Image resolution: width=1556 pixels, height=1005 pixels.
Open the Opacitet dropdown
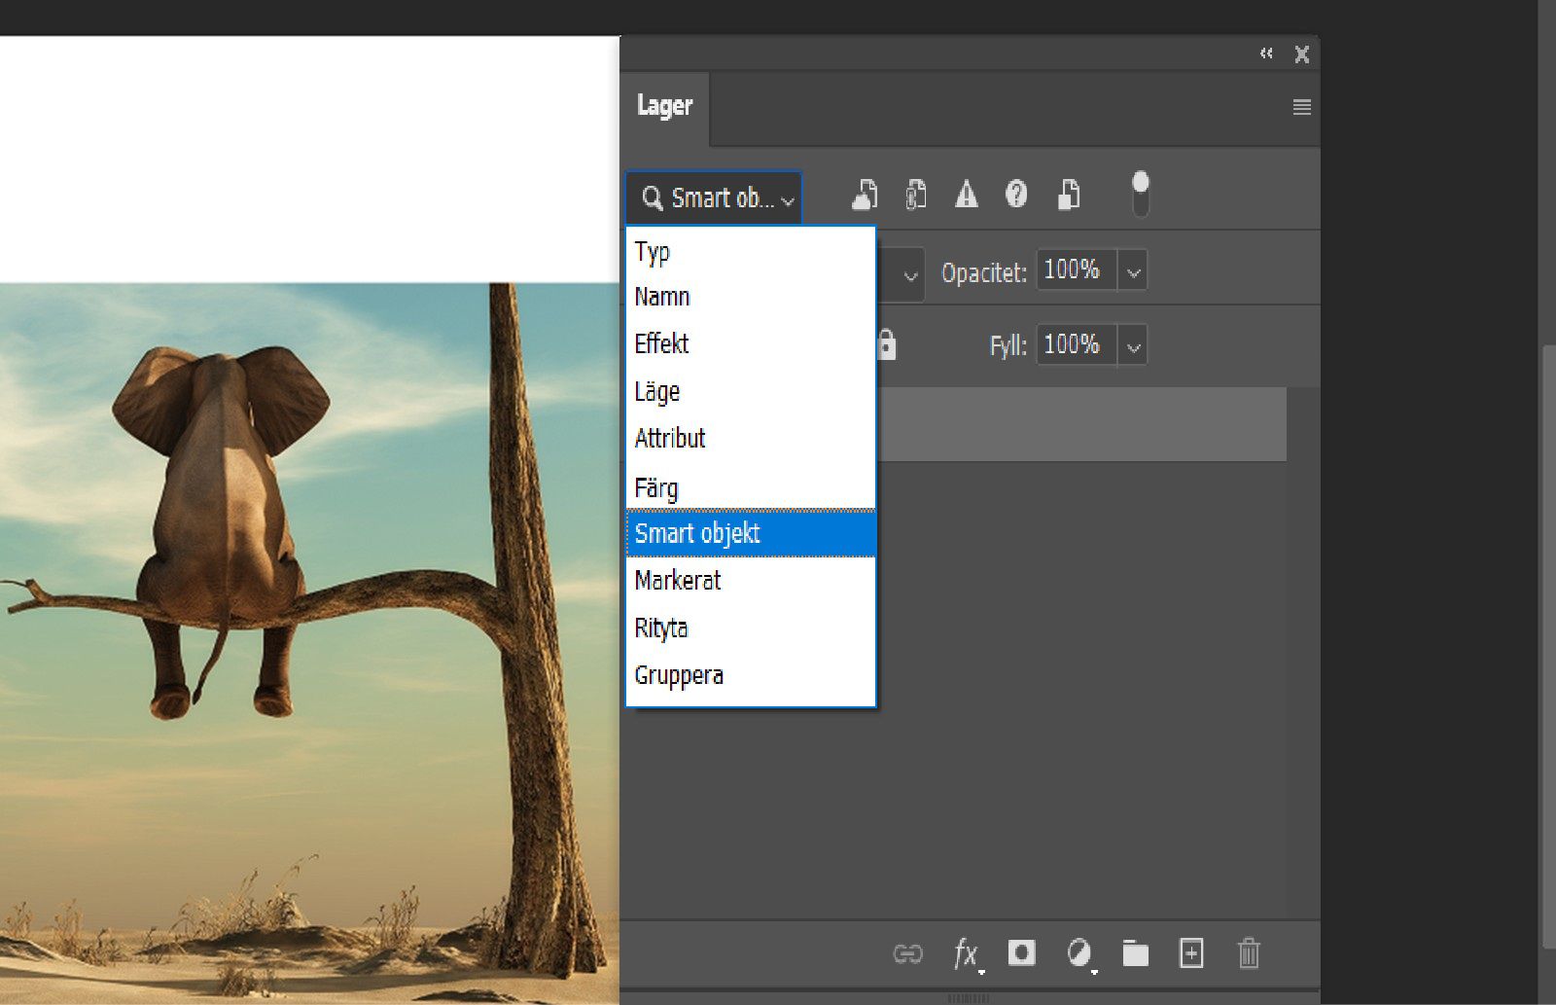[1131, 270]
